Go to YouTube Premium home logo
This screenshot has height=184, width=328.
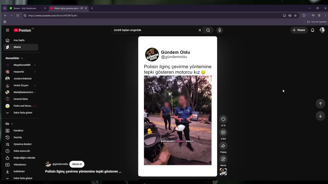click(23, 30)
